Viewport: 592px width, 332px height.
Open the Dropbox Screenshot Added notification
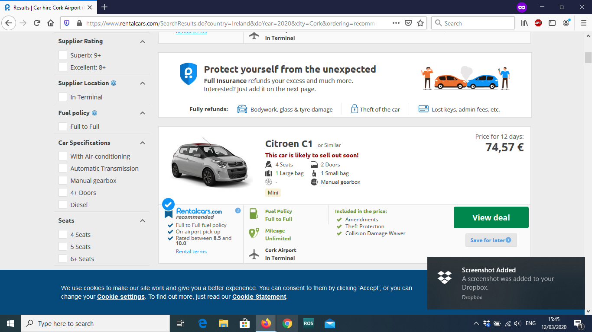506,283
